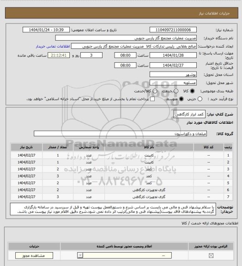Select the کالا/خدمت radio button

(x=155, y=91)
